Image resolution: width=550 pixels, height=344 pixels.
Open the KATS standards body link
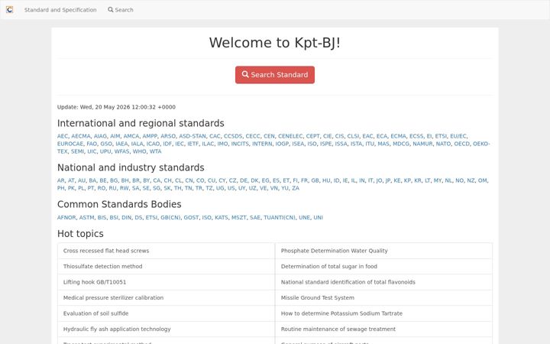tap(222, 218)
